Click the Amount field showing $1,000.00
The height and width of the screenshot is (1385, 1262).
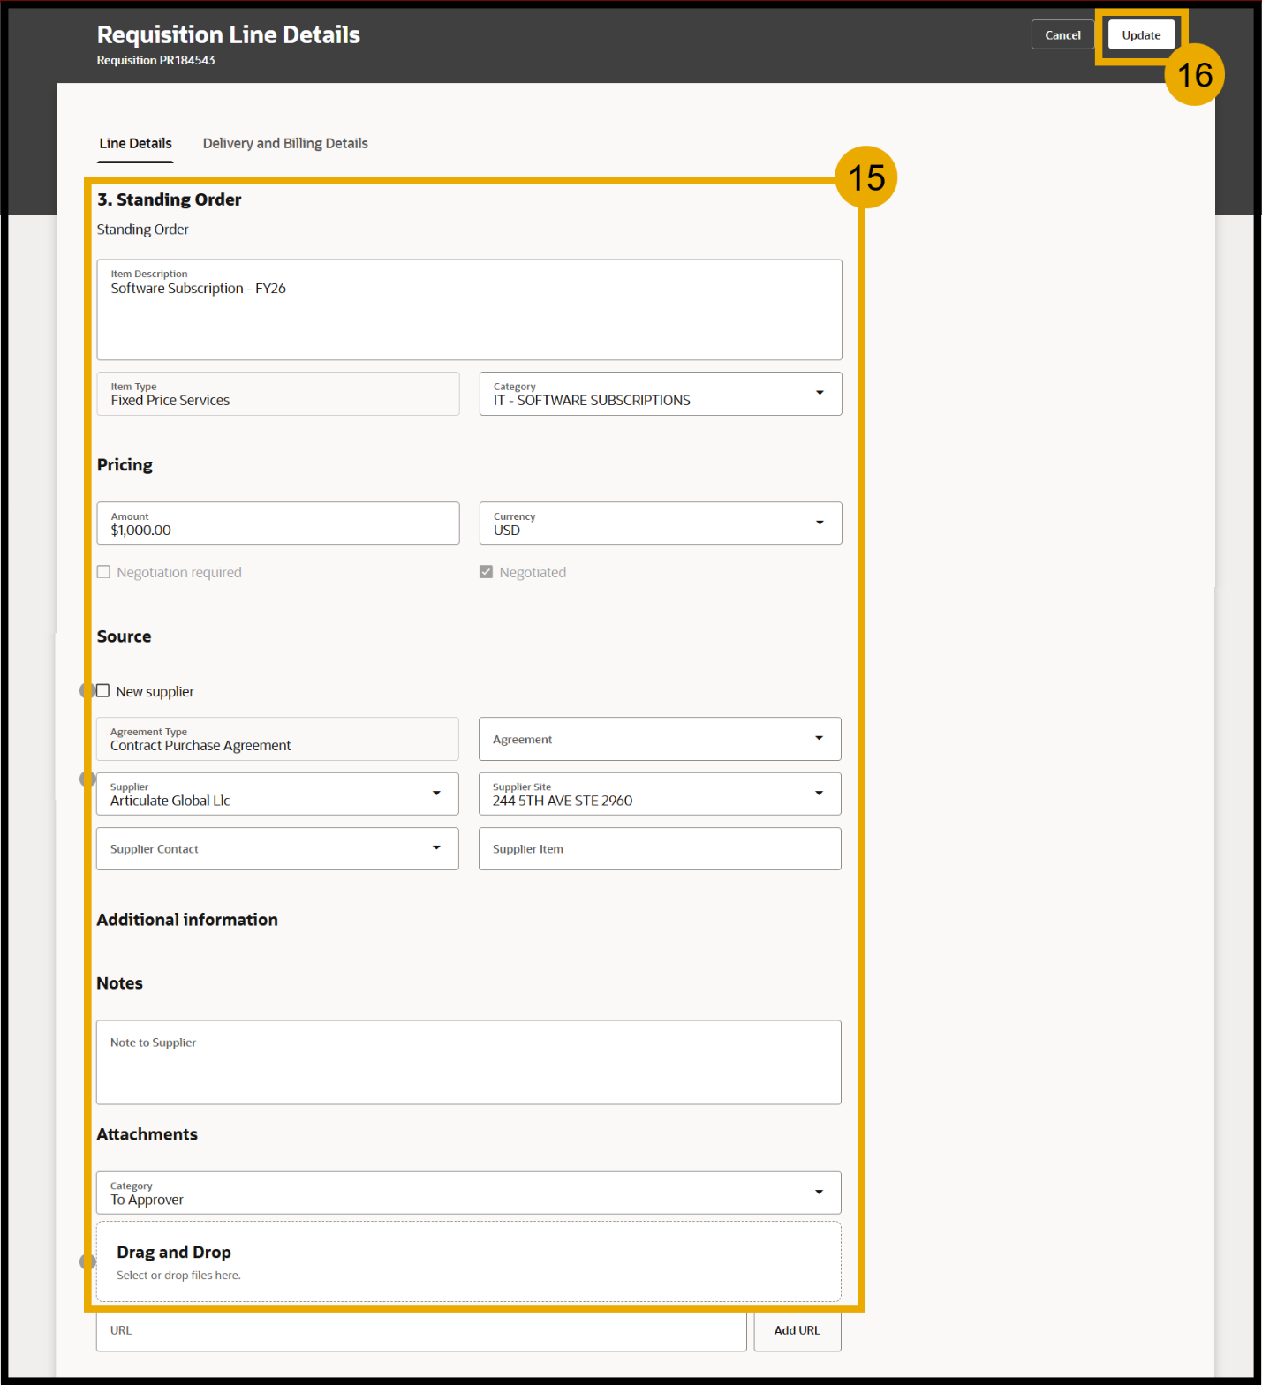[x=278, y=523]
